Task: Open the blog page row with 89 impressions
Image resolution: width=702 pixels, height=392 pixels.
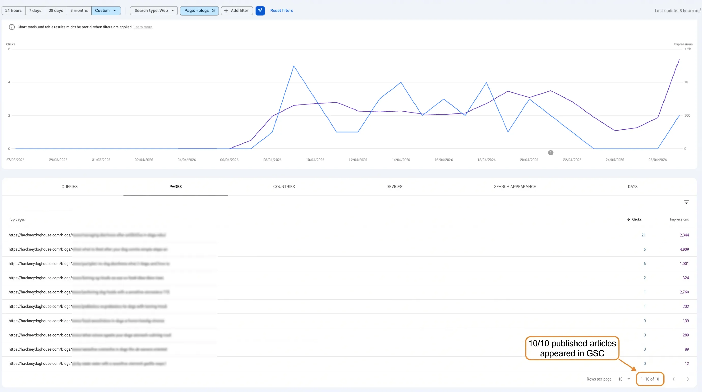Action: click(349, 349)
